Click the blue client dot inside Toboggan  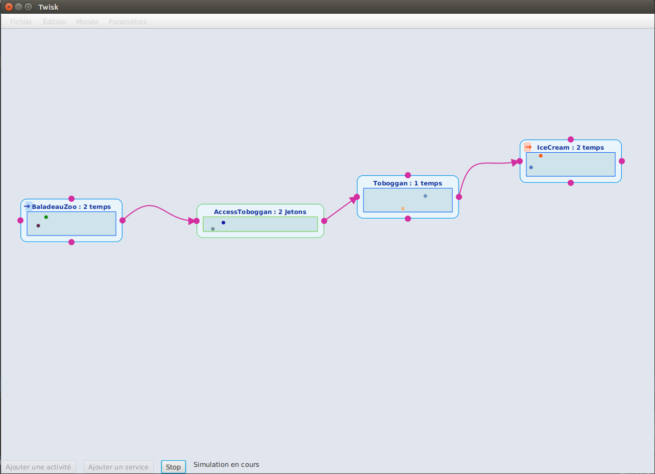tap(426, 196)
